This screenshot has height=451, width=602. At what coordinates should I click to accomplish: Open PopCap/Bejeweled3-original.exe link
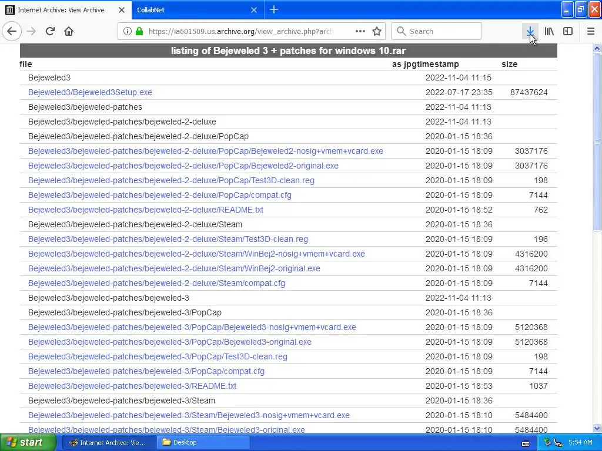(170, 342)
